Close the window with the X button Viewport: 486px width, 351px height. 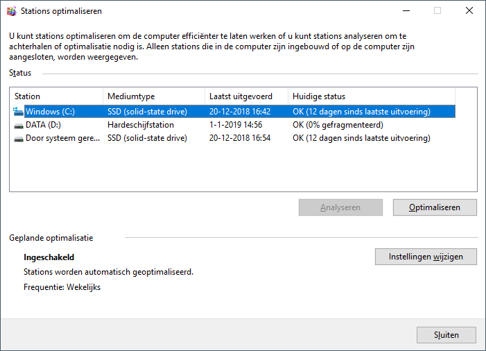coord(469,11)
